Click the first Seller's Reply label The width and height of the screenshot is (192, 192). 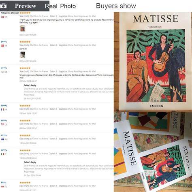[30, 85]
